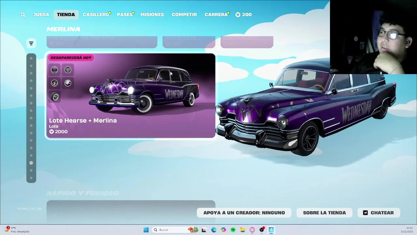
Task: Click the RÁPIDO Y FURIOSO section heading
Action: (83, 194)
